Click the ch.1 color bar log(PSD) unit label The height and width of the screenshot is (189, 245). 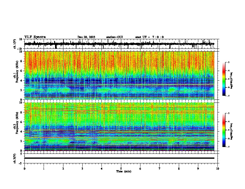click(x=232, y=80)
